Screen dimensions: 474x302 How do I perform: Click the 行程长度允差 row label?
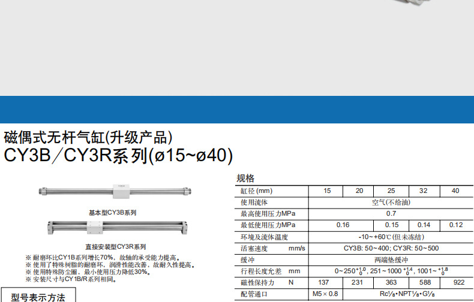pyautogui.click(x=261, y=271)
